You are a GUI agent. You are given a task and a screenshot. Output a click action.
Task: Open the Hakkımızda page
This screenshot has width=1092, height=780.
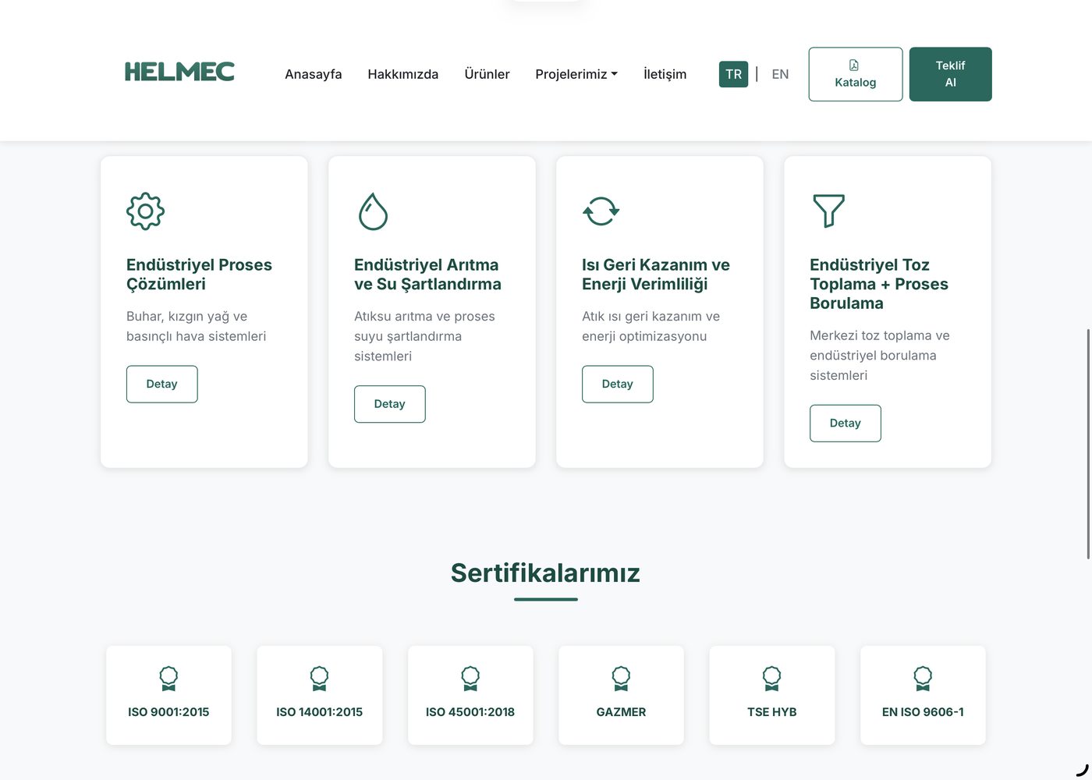pos(403,74)
